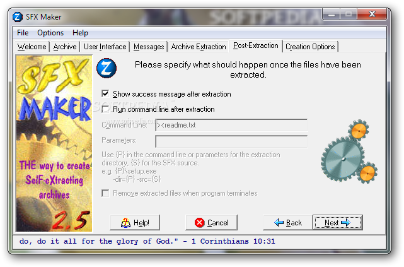Select the Post-Extraction tab
The width and height of the screenshot is (404, 267).
[256, 45]
